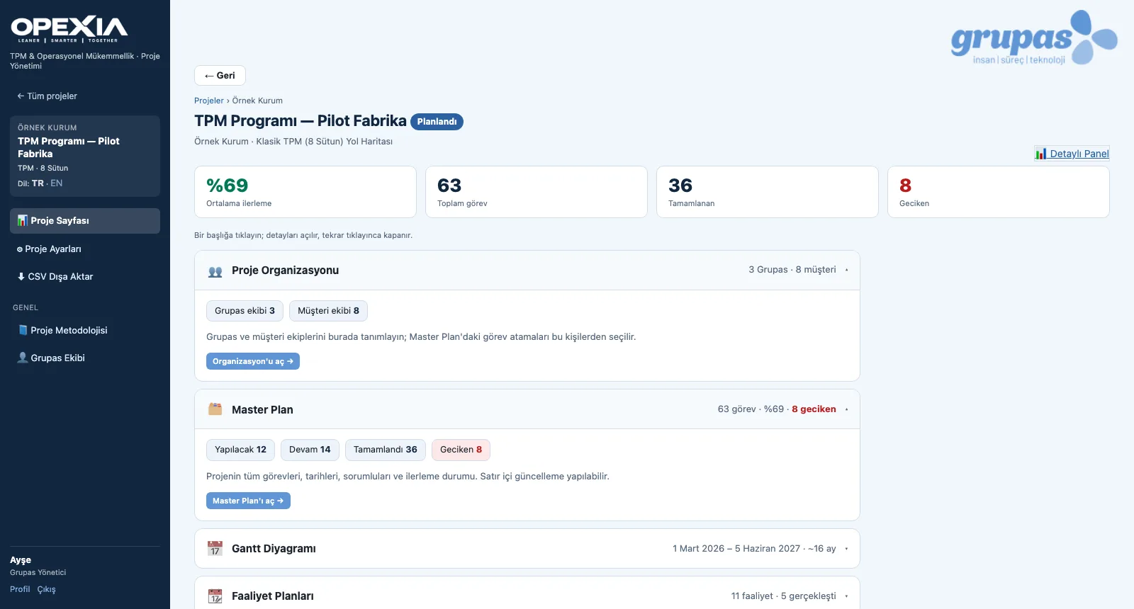
Task: Click the Tamamlandı 36 status chip
Action: [386, 450]
